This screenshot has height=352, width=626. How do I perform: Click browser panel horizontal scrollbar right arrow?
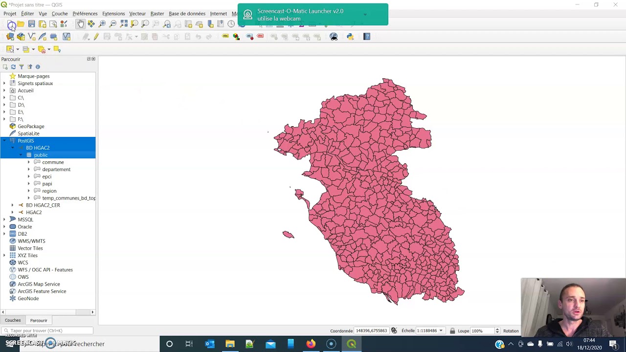coord(92,312)
